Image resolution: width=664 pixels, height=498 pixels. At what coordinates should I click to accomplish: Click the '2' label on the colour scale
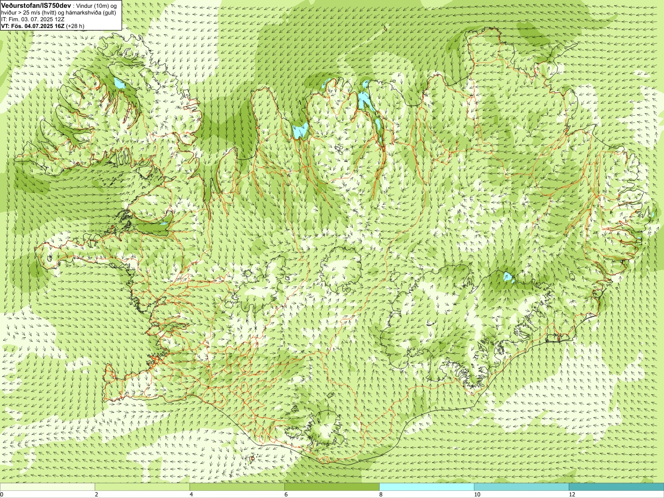point(96,494)
